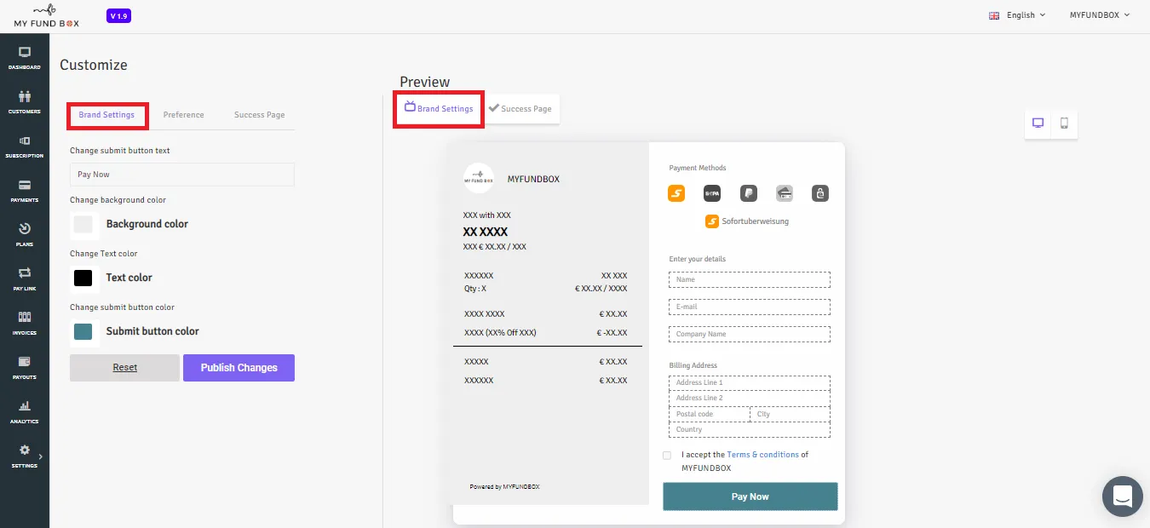1150x528 pixels.
Task: Open the Submit button color swatch
Action: 83,331
